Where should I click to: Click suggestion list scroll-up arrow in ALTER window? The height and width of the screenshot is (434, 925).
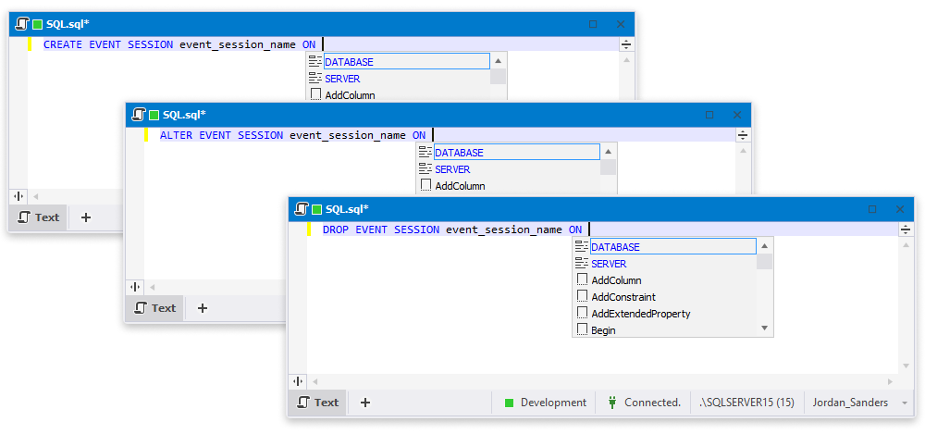click(609, 151)
